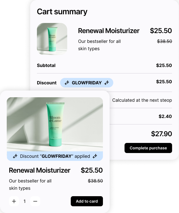The width and height of the screenshot is (179, 213).
Task: Click the crossed-out $38.50 price in cart summary
Action: (x=164, y=41)
